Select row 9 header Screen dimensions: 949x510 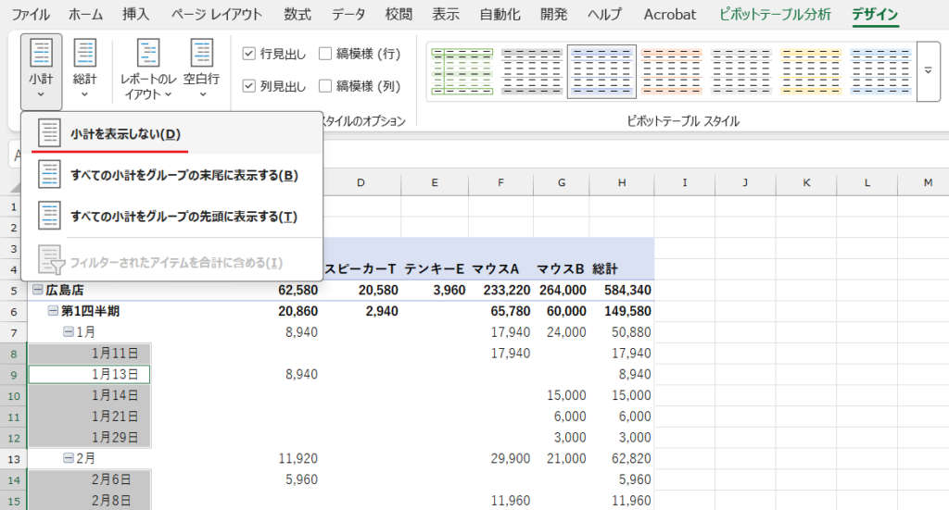point(13,375)
